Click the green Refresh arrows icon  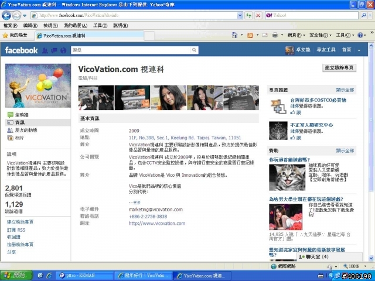click(248, 15)
